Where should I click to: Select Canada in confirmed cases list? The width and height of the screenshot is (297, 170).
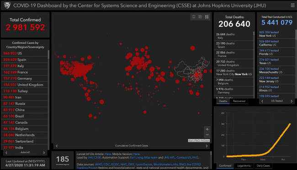point(25,123)
